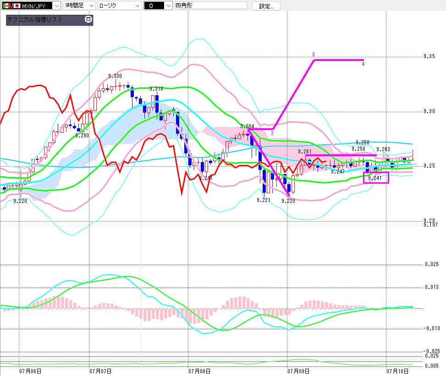Expand the テクニカル指標リスト panel icon
Image resolution: width=446 pixels, height=376 pixels.
[x=88, y=19]
